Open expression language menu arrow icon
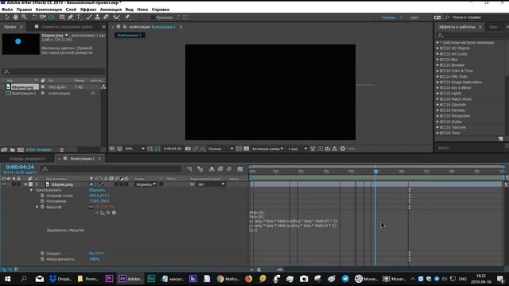 (x=114, y=213)
